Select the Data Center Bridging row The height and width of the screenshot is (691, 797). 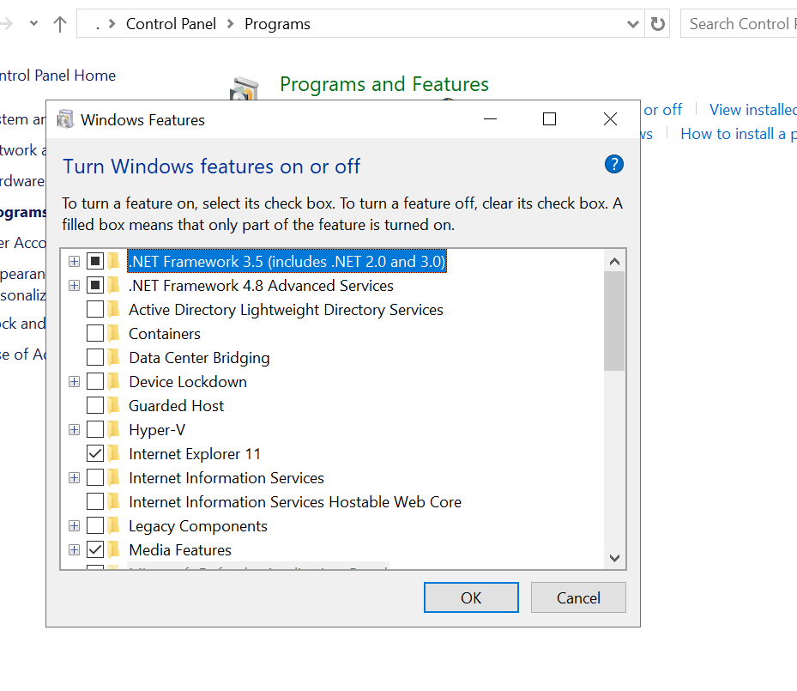(199, 357)
